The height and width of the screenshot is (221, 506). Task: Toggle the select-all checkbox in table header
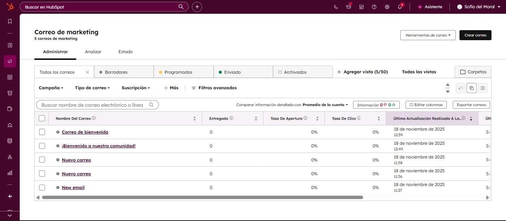tap(42, 118)
